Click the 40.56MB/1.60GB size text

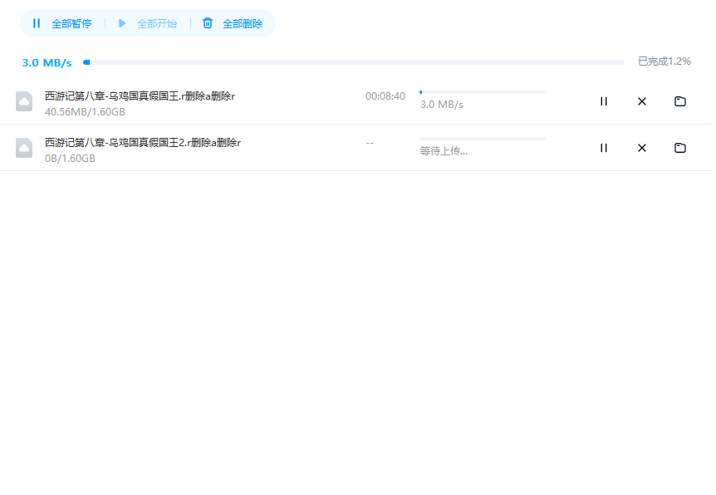tap(85, 112)
